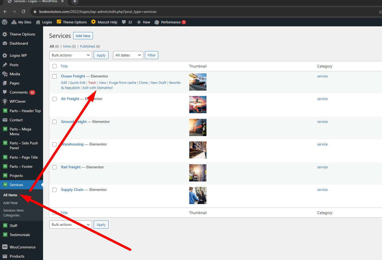Click the browser address bar URL
This screenshot has height=260, width=382.
[98, 12]
